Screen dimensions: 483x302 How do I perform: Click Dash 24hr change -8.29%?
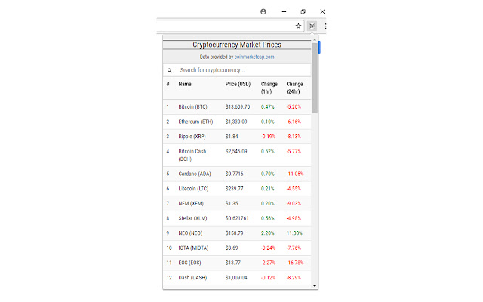click(x=294, y=277)
